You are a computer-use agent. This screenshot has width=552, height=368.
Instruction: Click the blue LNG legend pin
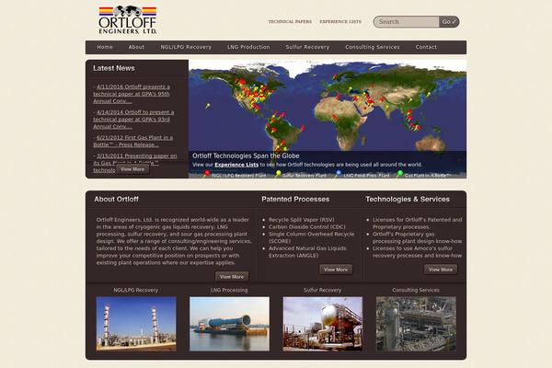pos(338,174)
